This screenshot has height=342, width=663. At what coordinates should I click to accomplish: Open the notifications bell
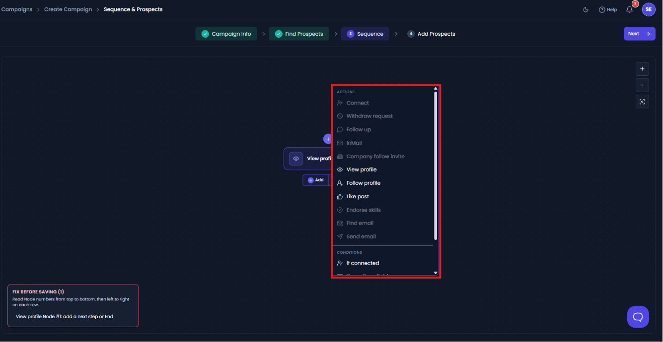(629, 9)
